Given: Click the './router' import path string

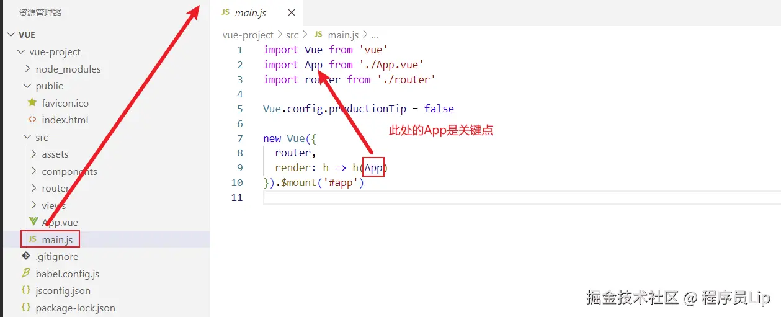Looking at the screenshot, I should click(406, 79).
